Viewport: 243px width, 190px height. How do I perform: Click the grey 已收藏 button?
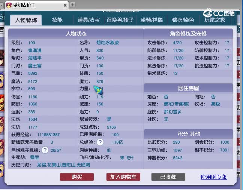point(168,177)
